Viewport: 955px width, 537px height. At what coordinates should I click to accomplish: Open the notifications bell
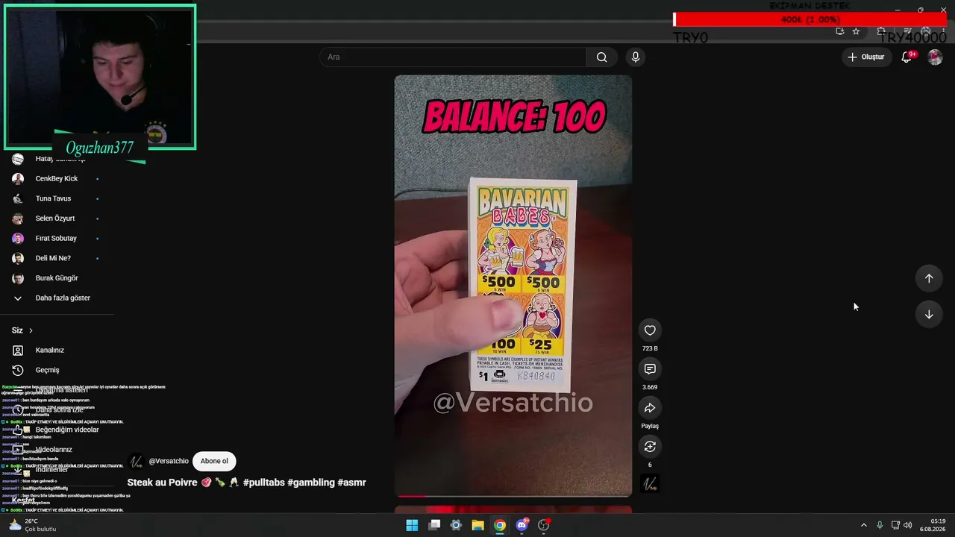(907, 57)
